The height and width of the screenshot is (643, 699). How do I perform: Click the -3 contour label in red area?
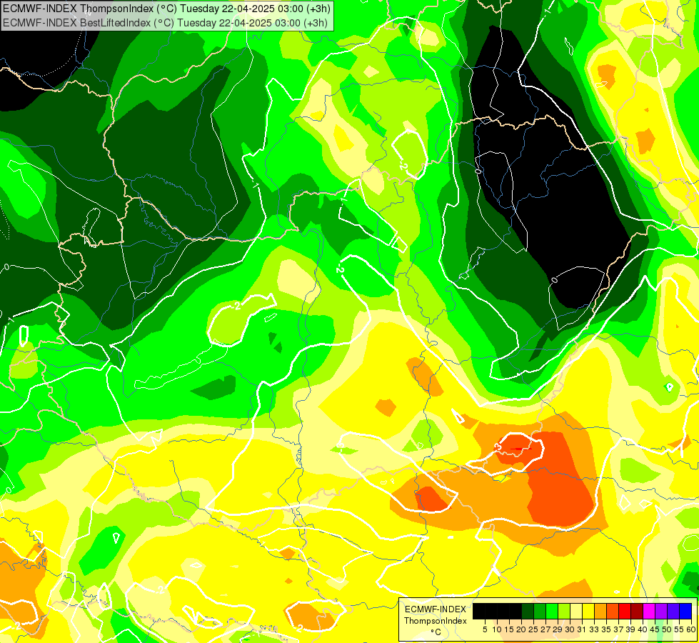pyautogui.click(x=498, y=447)
